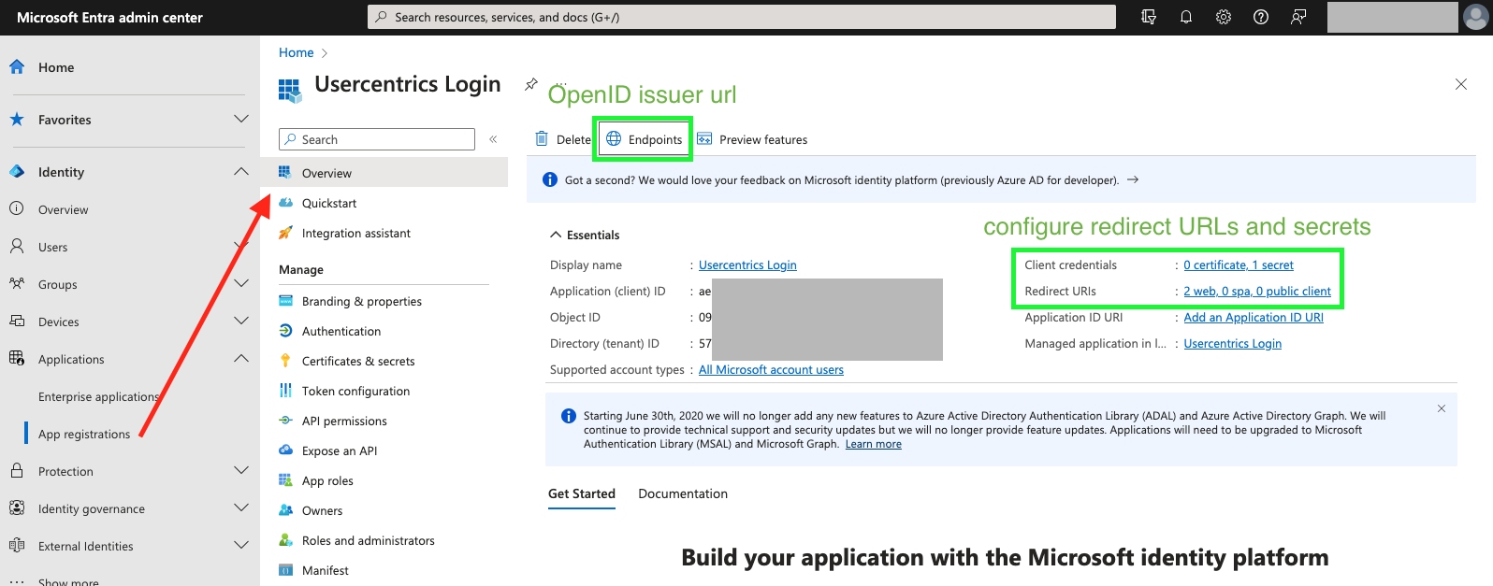The width and height of the screenshot is (1493, 586).
Task: Open All Microsoft account users link
Action: 771,370
